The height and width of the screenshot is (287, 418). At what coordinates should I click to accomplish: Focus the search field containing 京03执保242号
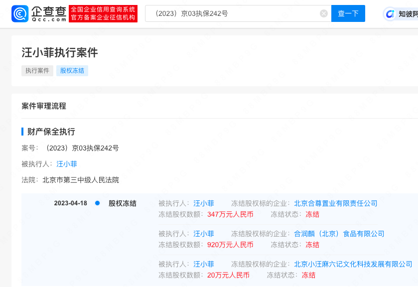[238, 13]
